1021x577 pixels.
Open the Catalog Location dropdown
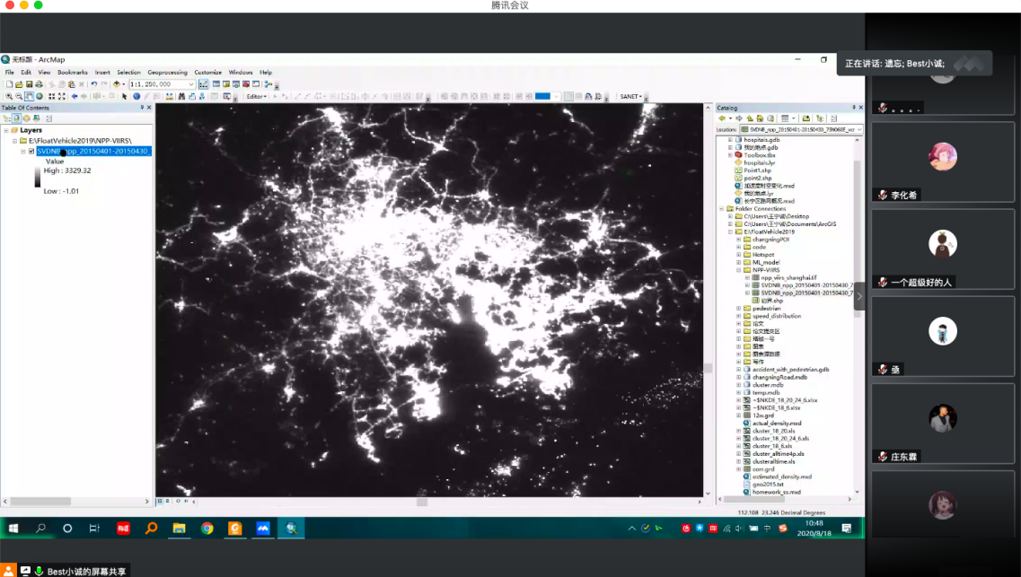tap(859, 129)
